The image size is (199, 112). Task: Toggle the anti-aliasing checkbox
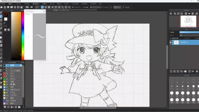coord(73,7)
